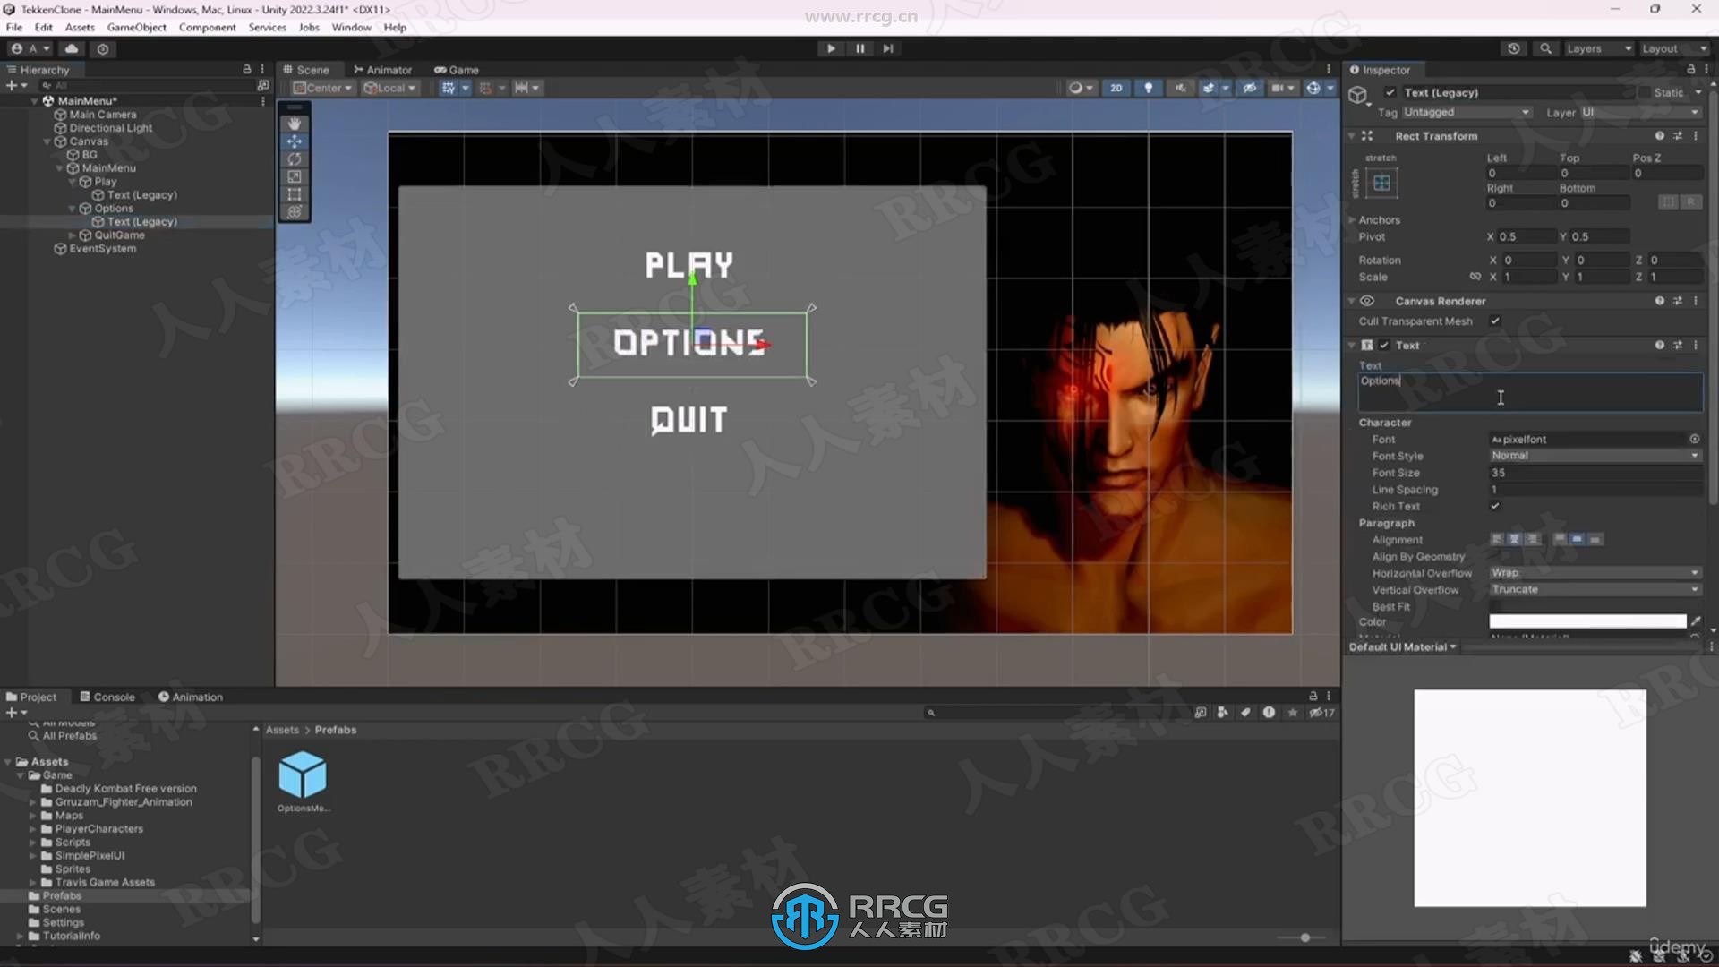Open Rect Transform help icon

[x=1659, y=136]
